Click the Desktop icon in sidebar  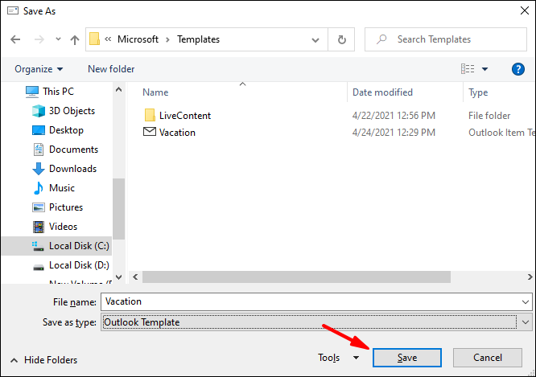pos(39,130)
